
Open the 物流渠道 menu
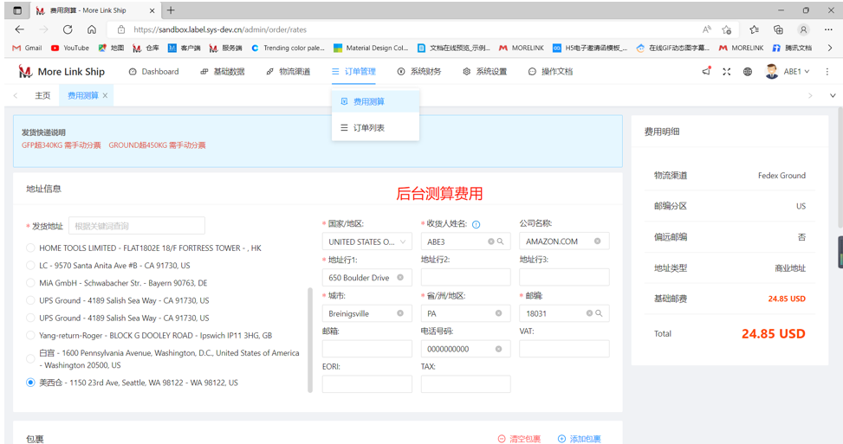tap(288, 72)
